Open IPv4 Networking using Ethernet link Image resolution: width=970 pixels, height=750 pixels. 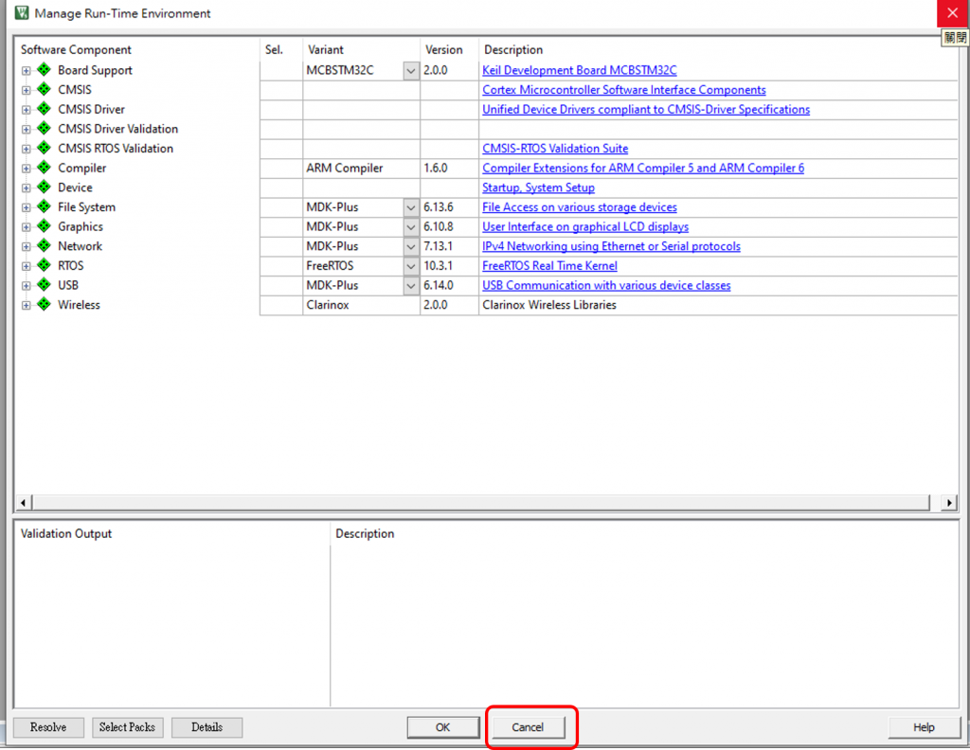coord(611,246)
